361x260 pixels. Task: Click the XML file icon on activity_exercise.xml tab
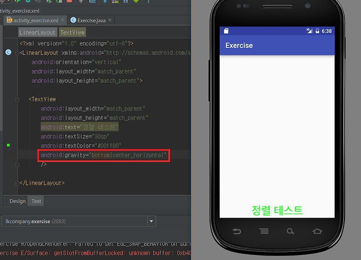pos(10,20)
